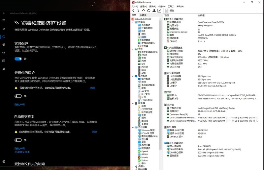Open the 工具(T) menu in AIDA64
This screenshot has width=264, height=170.
point(171,6)
